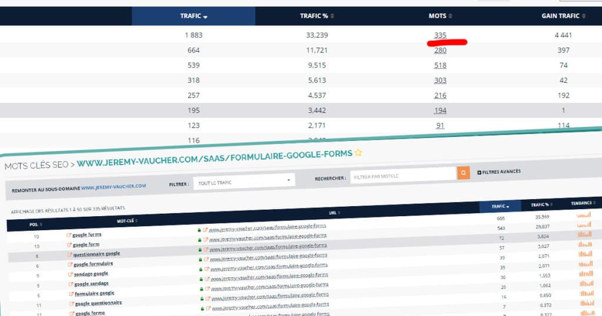This screenshot has width=602, height=316.
Task: Click the 35,369 traffic percent in keyword table
Action: pos(542,217)
